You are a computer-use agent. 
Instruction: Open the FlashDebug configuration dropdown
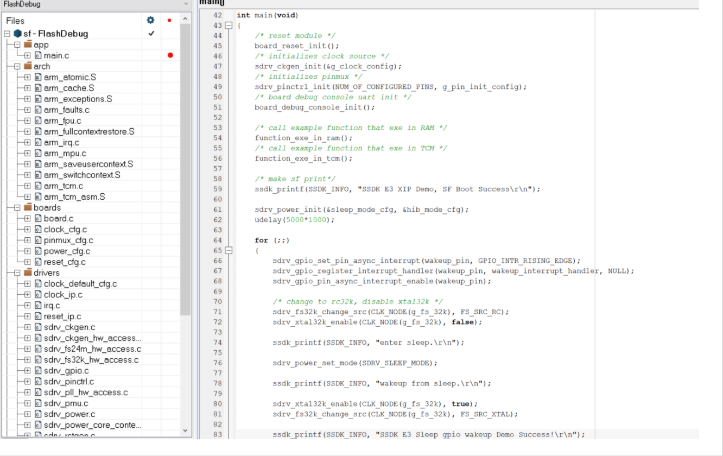tap(186, 4)
